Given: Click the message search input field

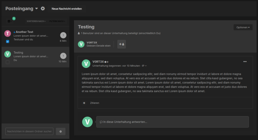Looking at the screenshot, I should [29, 131].
